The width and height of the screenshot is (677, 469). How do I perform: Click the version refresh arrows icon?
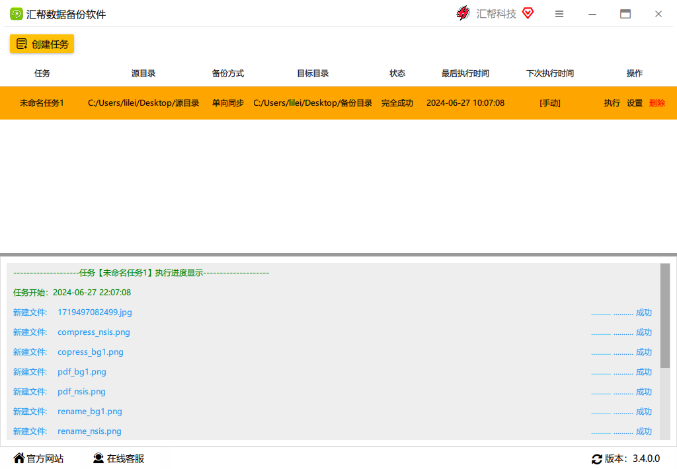pos(597,458)
